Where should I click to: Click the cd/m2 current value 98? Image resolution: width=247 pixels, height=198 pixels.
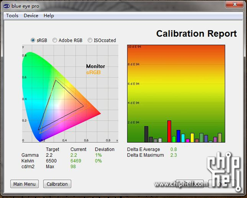tap(73, 166)
